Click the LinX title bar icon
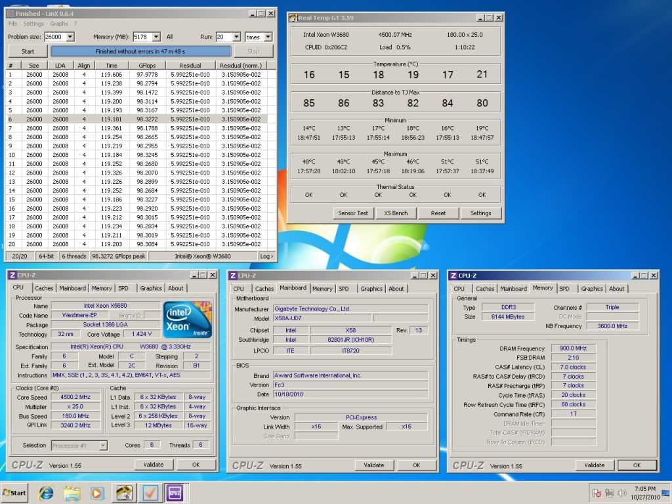The height and width of the screenshot is (504, 672). (x=10, y=13)
